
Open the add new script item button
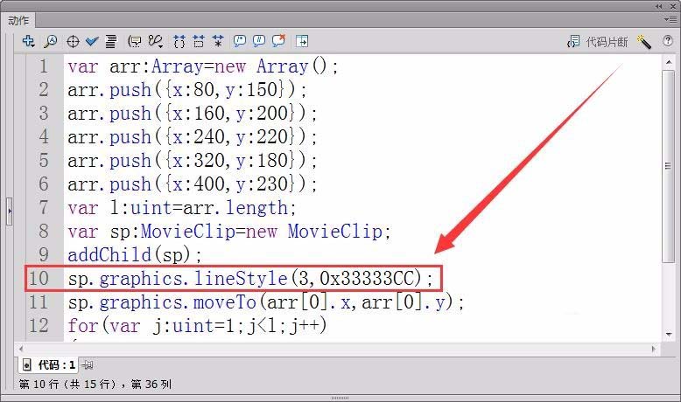coord(28,41)
